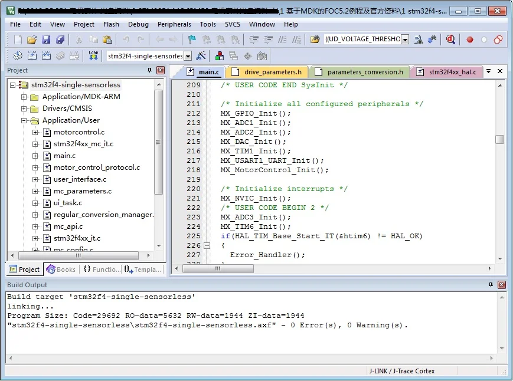Build the target with Build icon
513x381 pixels.
[x=32, y=56]
